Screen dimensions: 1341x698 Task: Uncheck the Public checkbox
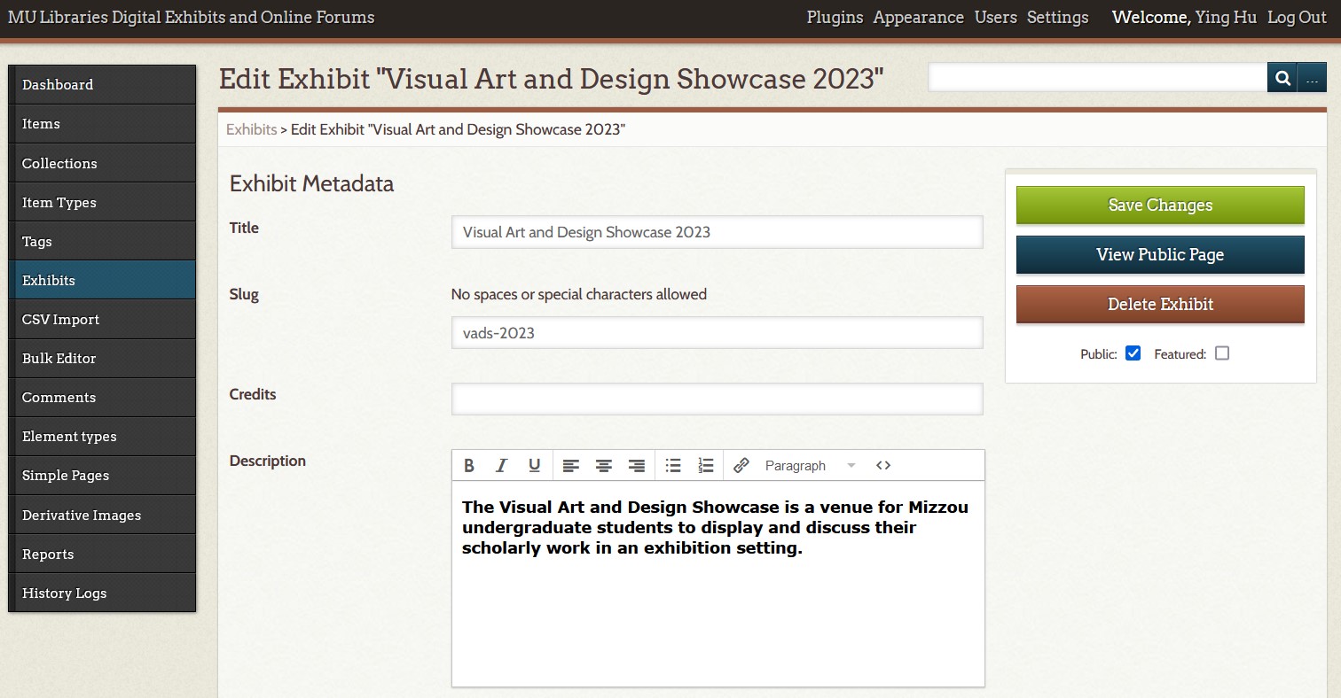1133,353
